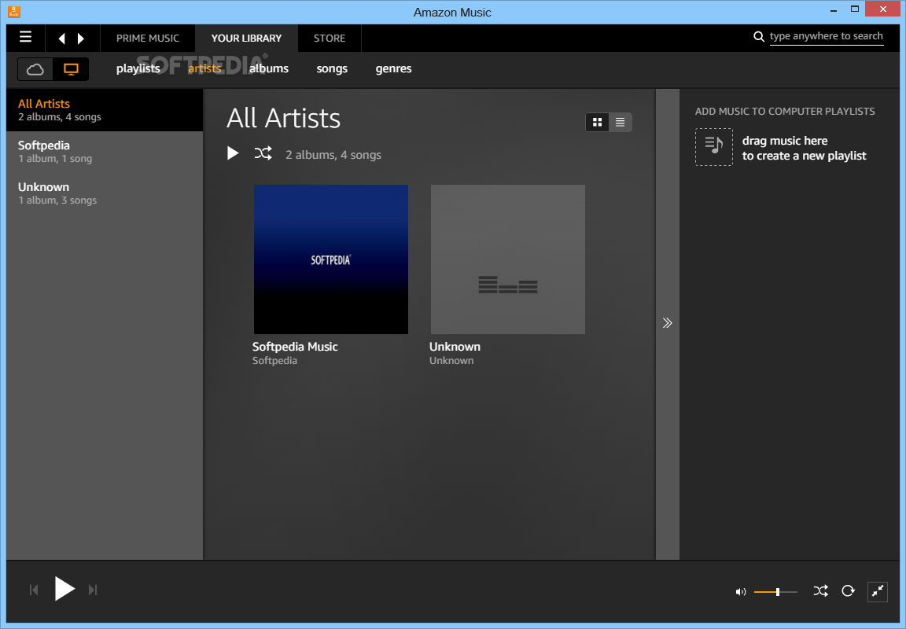Viewport: 906px width, 629px height.
Task: Click the search magnifier icon
Action: 759,37
